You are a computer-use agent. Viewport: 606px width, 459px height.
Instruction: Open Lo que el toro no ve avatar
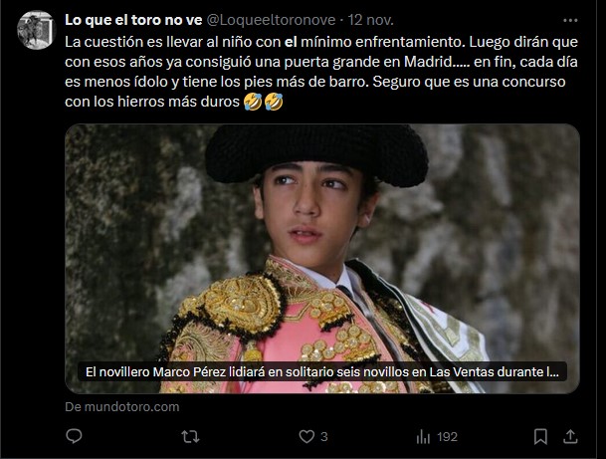36,30
